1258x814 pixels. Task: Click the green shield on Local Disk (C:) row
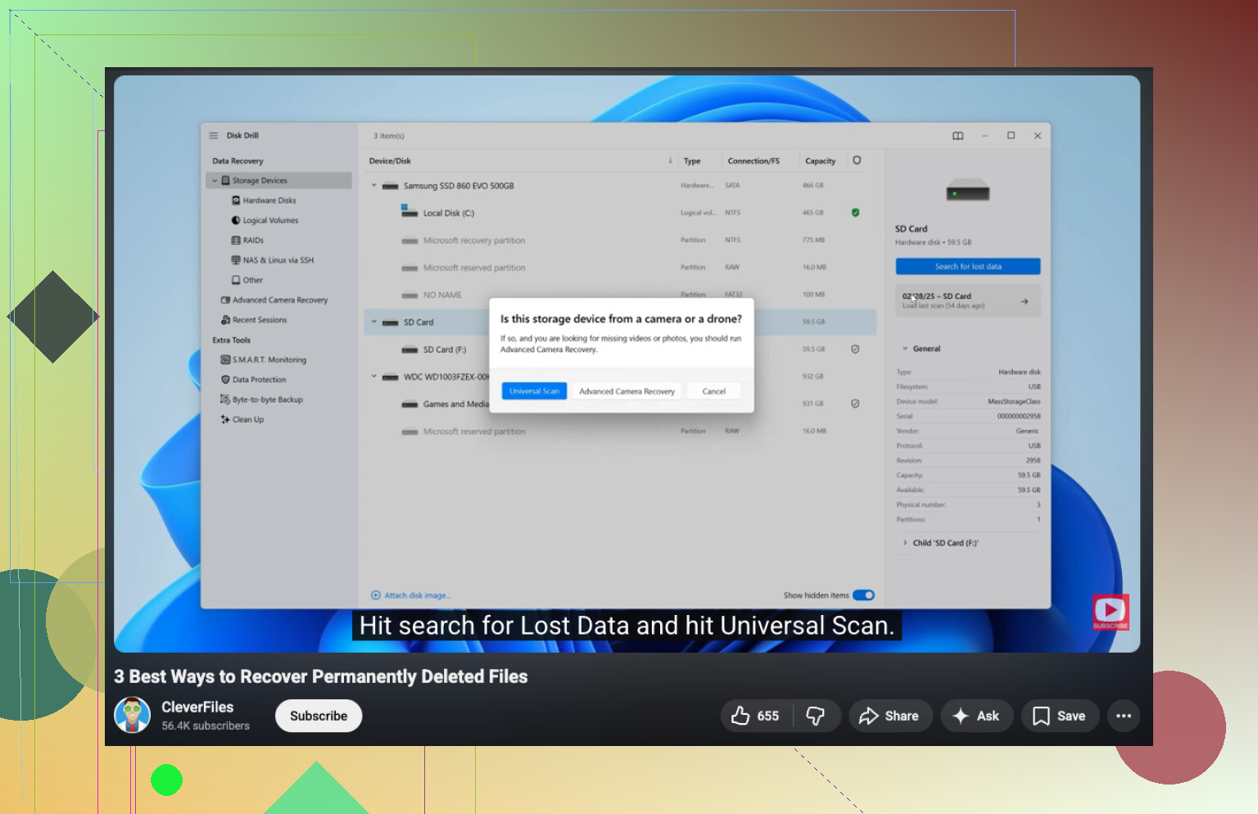click(x=855, y=213)
